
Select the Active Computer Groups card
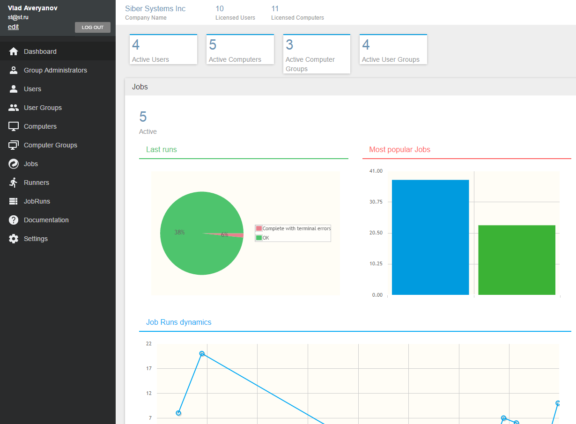pos(317,54)
